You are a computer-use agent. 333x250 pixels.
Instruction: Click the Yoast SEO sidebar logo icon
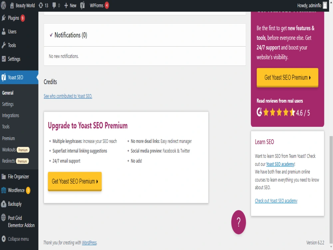4,77
